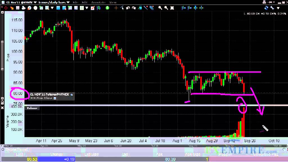
Task: Click the pin window icon in title bar
Action: pyautogui.click(x=270, y=2)
